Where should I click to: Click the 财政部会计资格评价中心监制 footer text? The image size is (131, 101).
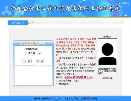click(x=47, y=99)
